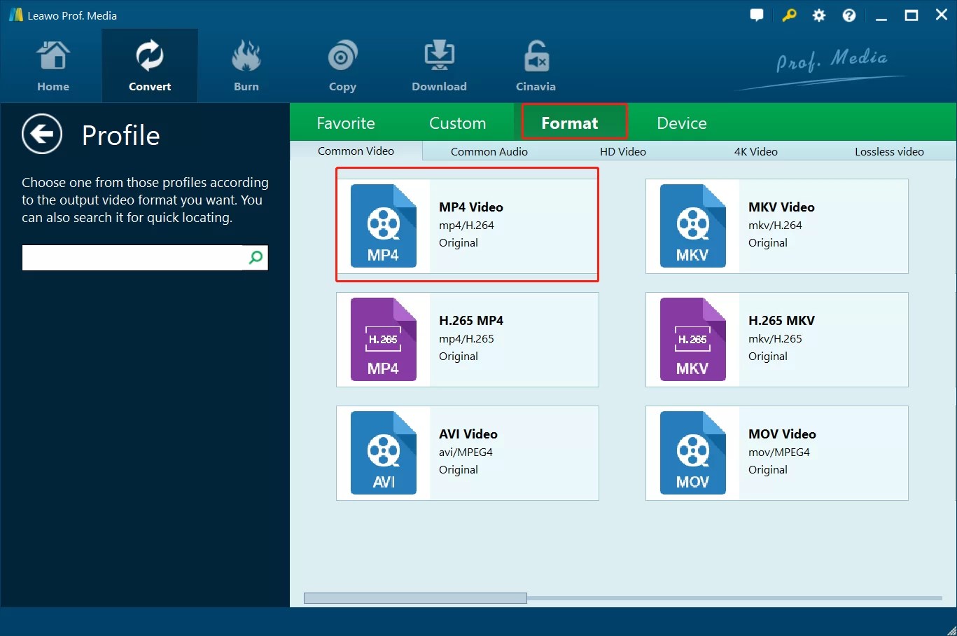Open the Common Audio tab
This screenshot has height=636, width=957.
[x=489, y=151]
